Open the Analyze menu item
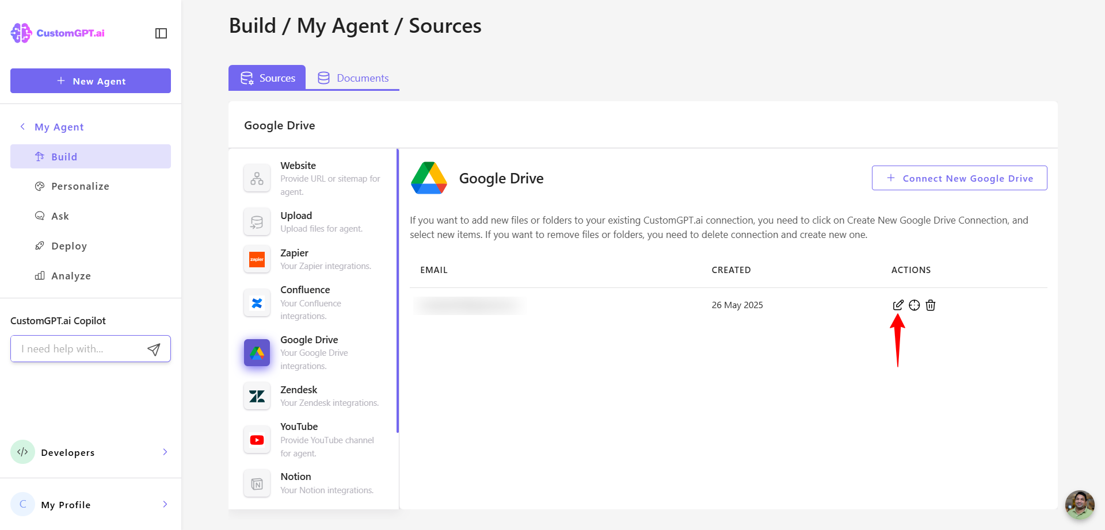 [x=90, y=276]
